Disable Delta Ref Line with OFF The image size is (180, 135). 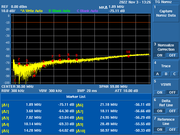[x=172, y=111]
